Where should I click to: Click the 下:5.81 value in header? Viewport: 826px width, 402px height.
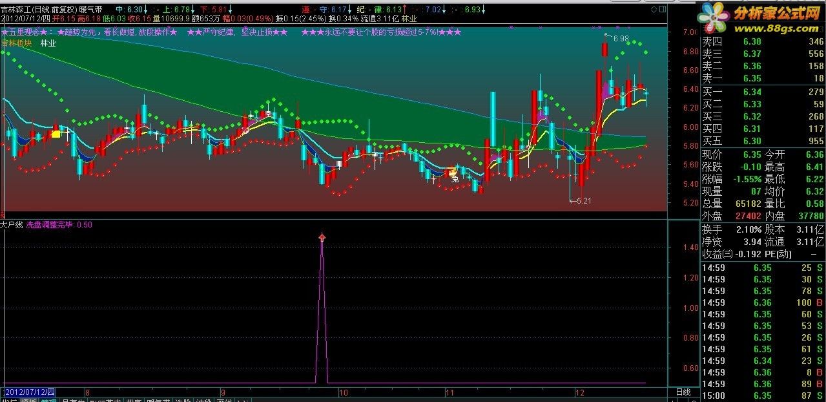pyautogui.click(x=216, y=10)
